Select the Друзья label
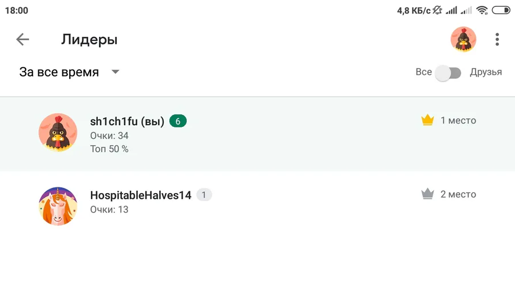Screen dimensions: 515x289 [486, 72]
